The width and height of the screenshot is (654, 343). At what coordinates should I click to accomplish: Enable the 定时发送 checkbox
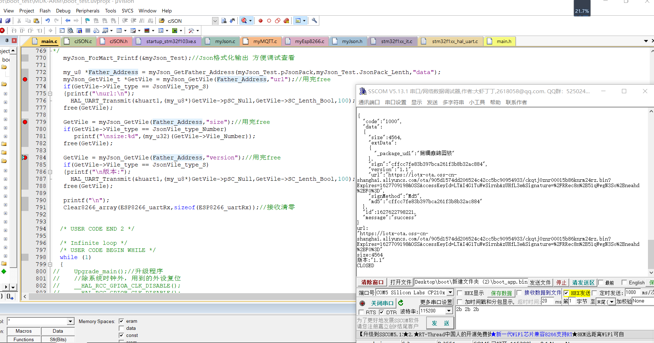pyautogui.click(x=594, y=293)
